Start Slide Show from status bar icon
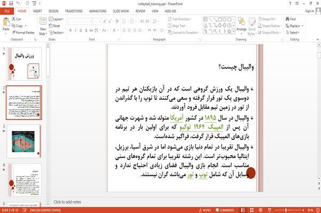 pyautogui.click(x=270, y=210)
